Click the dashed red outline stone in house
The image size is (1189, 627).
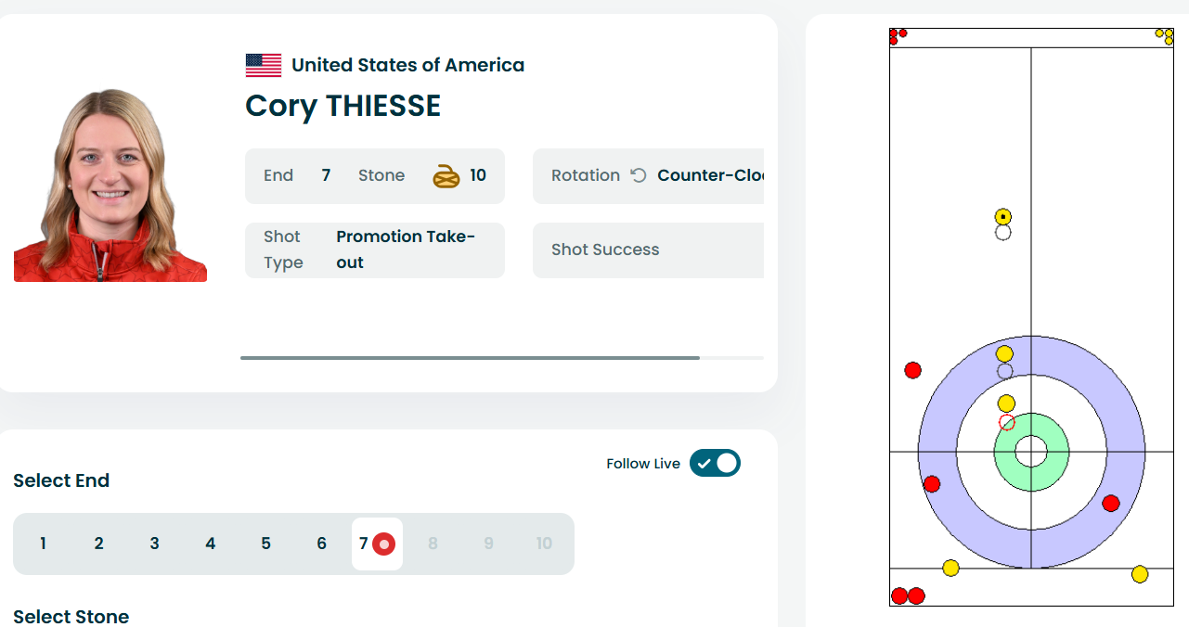(x=1007, y=423)
